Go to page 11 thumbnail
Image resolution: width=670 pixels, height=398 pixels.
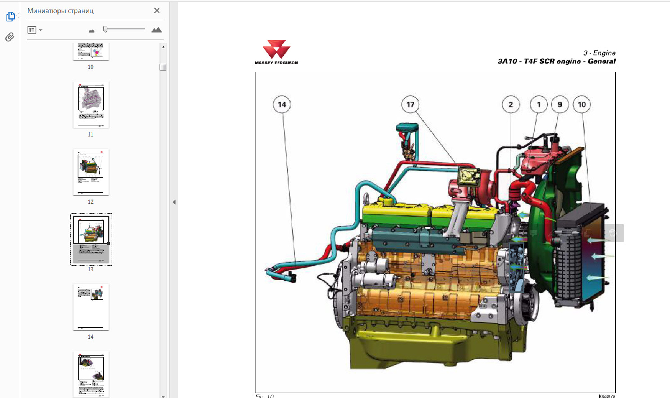91,104
